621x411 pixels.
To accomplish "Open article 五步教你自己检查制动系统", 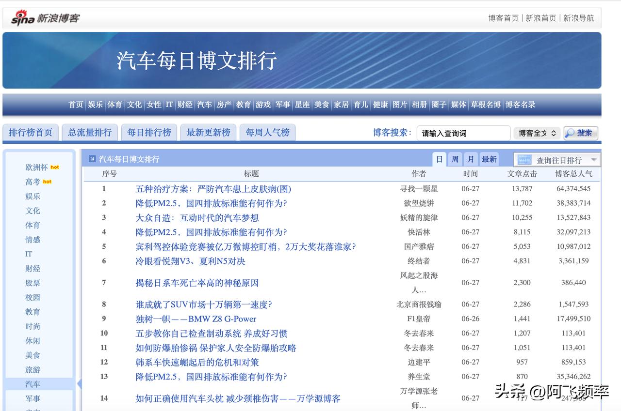I will pyautogui.click(x=212, y=334).
